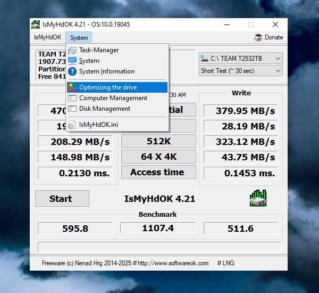This screenshot has height=293, width=319.
Task: Click the 28.19 MB/s write value
Action: pos(240,126)
